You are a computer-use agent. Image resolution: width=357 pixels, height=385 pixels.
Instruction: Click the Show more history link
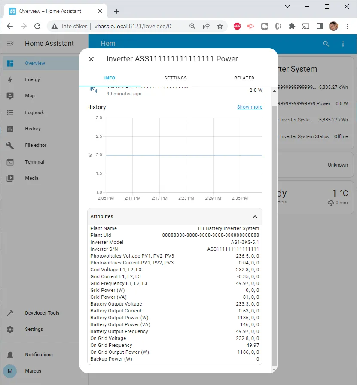[250, 107]
